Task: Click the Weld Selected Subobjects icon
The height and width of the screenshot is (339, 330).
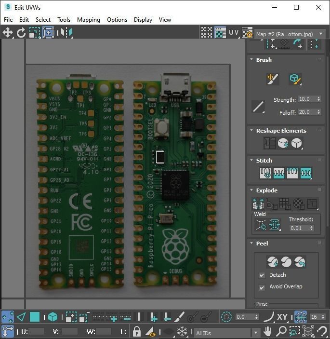Action: (275, 225)
